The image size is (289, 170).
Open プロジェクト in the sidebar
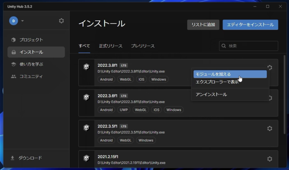pyautogui.click(x=31, y=40)
